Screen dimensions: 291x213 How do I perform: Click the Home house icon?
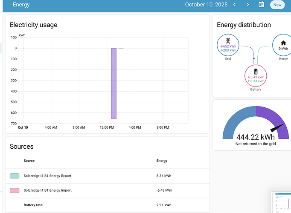coord(283,43)
